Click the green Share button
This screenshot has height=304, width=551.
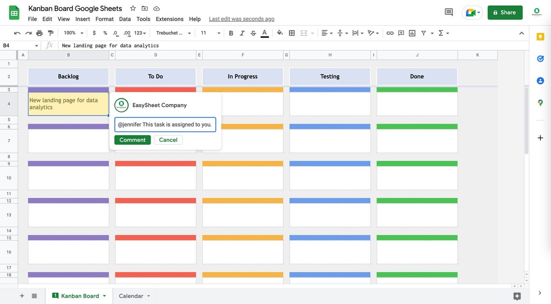coord(505,13)
